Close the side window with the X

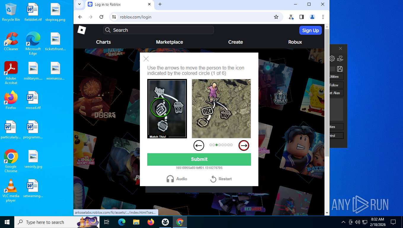click(x=340, y=48)
